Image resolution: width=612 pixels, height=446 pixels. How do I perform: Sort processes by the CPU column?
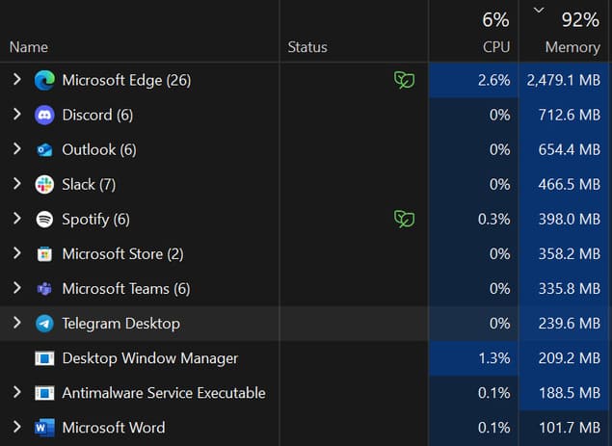(473, 31)
